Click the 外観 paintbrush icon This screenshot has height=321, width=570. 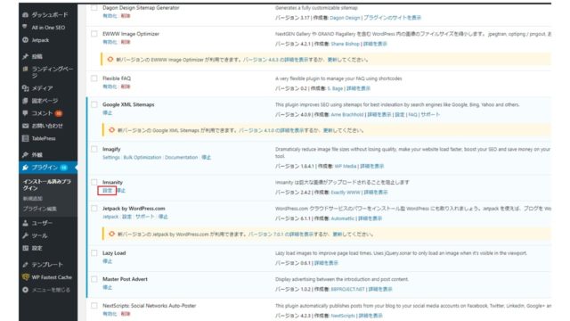[x=25, y=154]
